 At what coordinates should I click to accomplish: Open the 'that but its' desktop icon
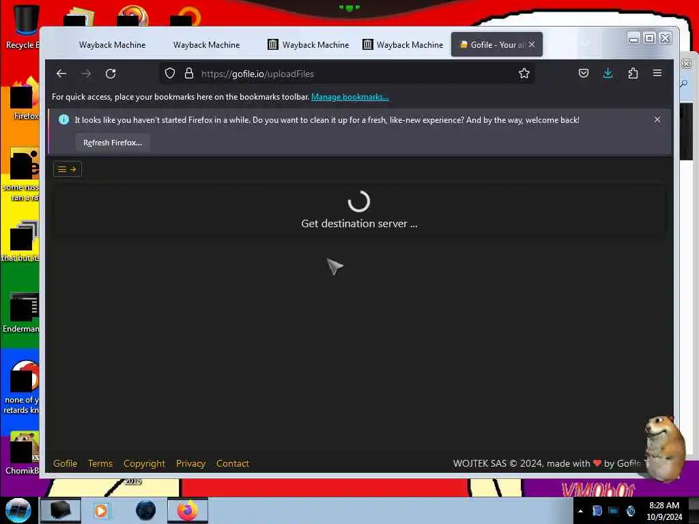tap(21, 241)
